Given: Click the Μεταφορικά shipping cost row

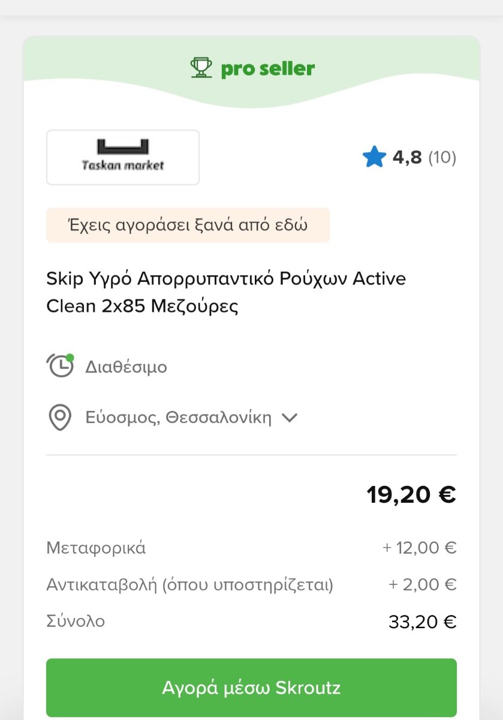Looking at the screenshot, I should (x=251, y=548).
